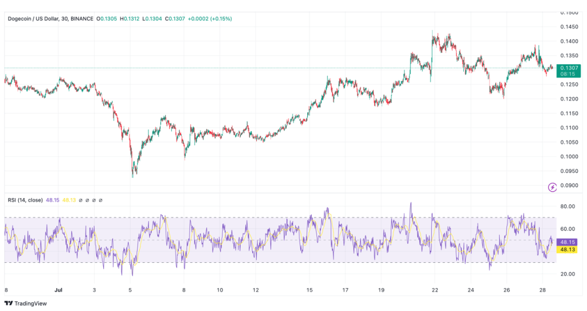Click the 0.1000 price axis level
The height and width of the screenshot is (311, 587).
569,157
